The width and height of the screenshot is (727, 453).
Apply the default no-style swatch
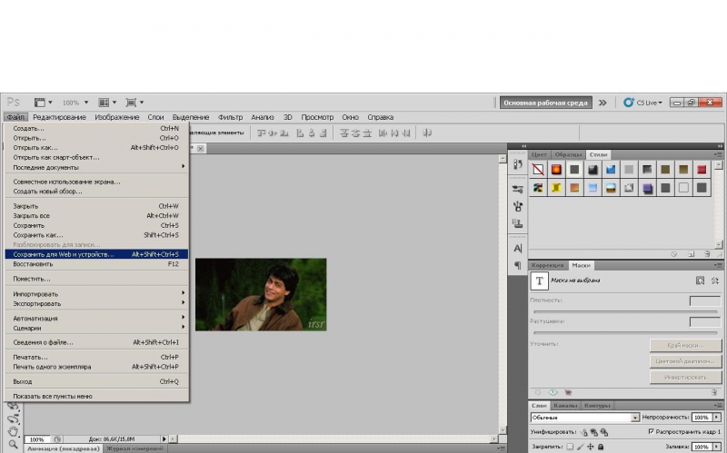coord(538,170)
